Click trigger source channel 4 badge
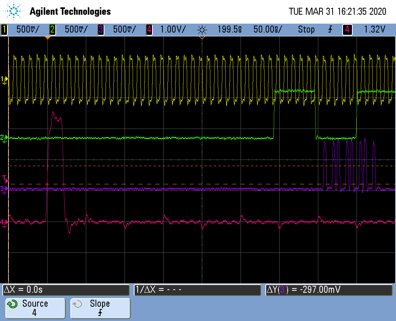396x321 pixels. 347,29
